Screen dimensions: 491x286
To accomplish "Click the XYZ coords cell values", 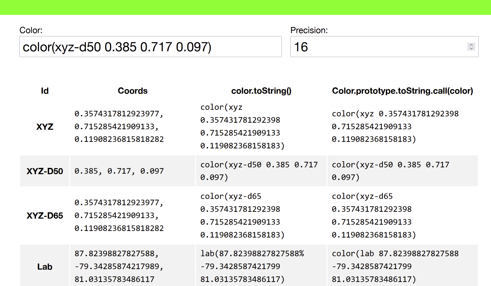I will coord(119,127).
